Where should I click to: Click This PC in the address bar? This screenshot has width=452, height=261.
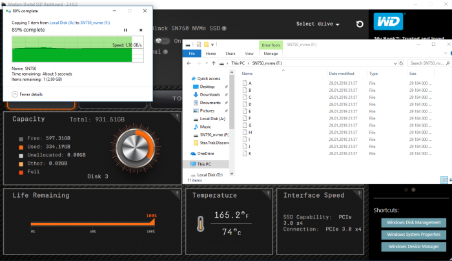point(238,63)
